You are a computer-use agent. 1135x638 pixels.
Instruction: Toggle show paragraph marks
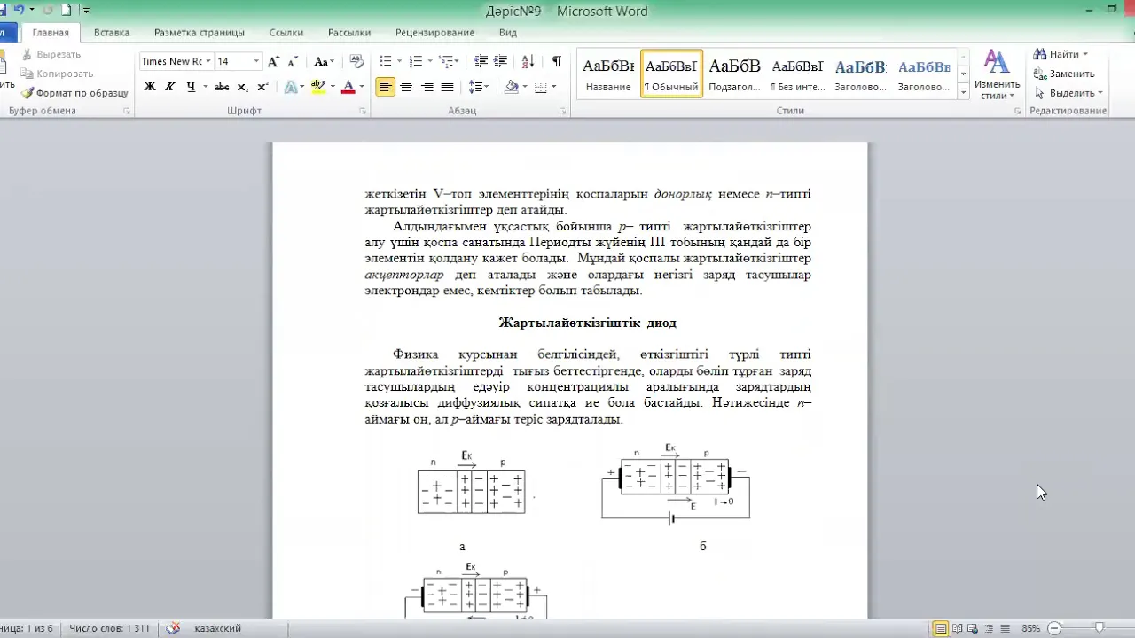(556, 61)
